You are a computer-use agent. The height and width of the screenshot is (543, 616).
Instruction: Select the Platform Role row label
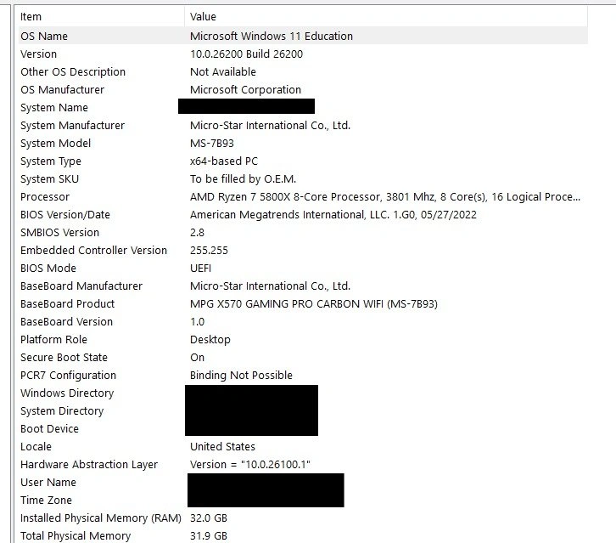53,340
